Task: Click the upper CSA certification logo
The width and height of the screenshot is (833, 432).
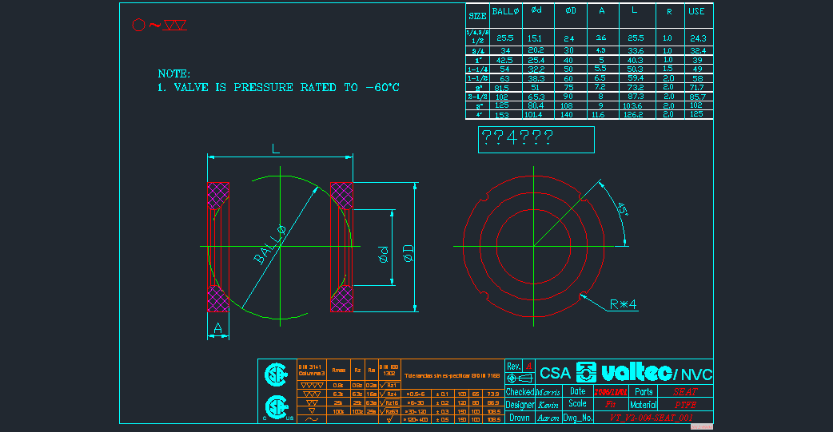Action: (276, 374)
